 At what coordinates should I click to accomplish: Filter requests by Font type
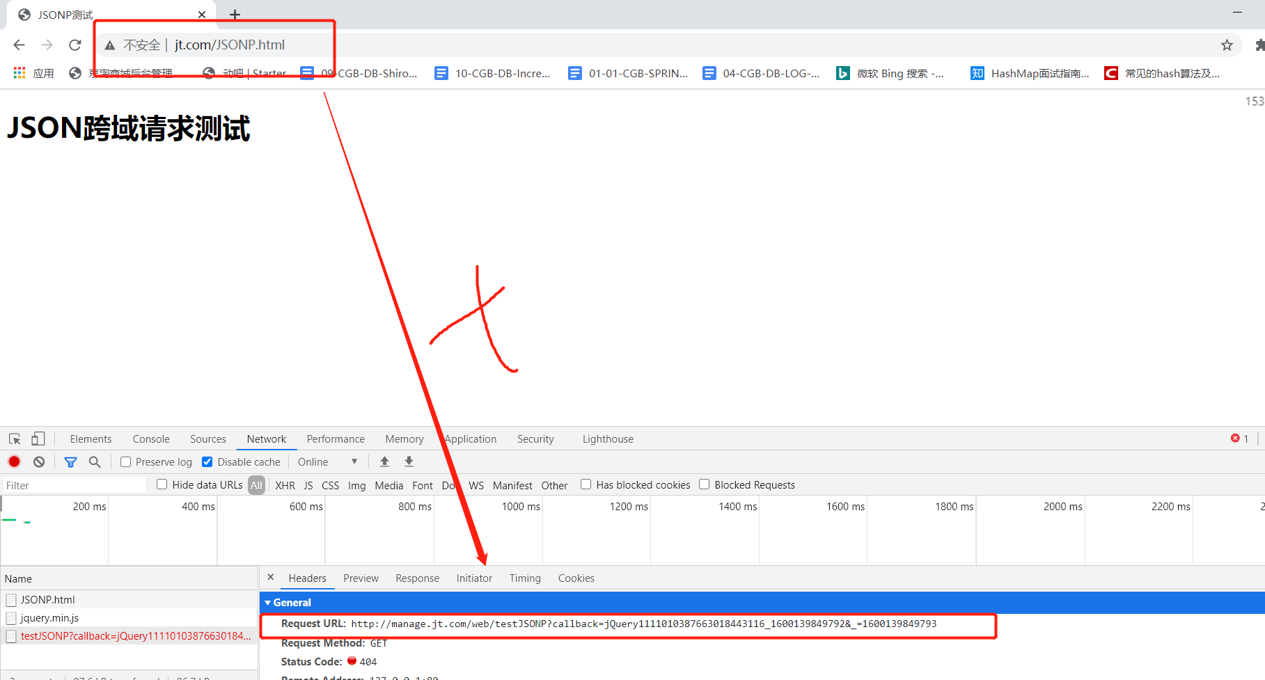point(423,485)
